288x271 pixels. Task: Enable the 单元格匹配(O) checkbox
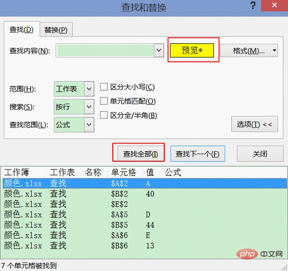click(104, 101)
